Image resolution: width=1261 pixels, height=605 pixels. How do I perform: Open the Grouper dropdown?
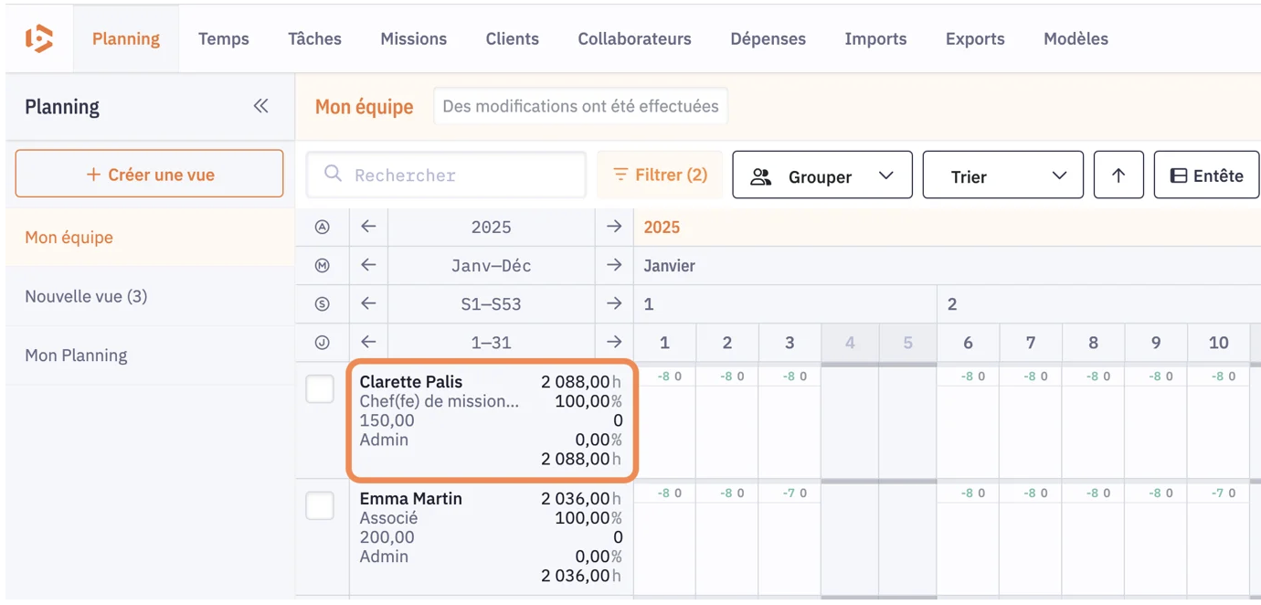[x=821, y=175]
